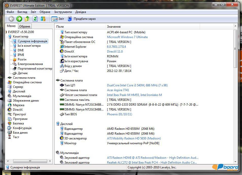Click the users icon in the toolbar
The width and height of the screenshot is (242, 175).
(x=43, y=19)
